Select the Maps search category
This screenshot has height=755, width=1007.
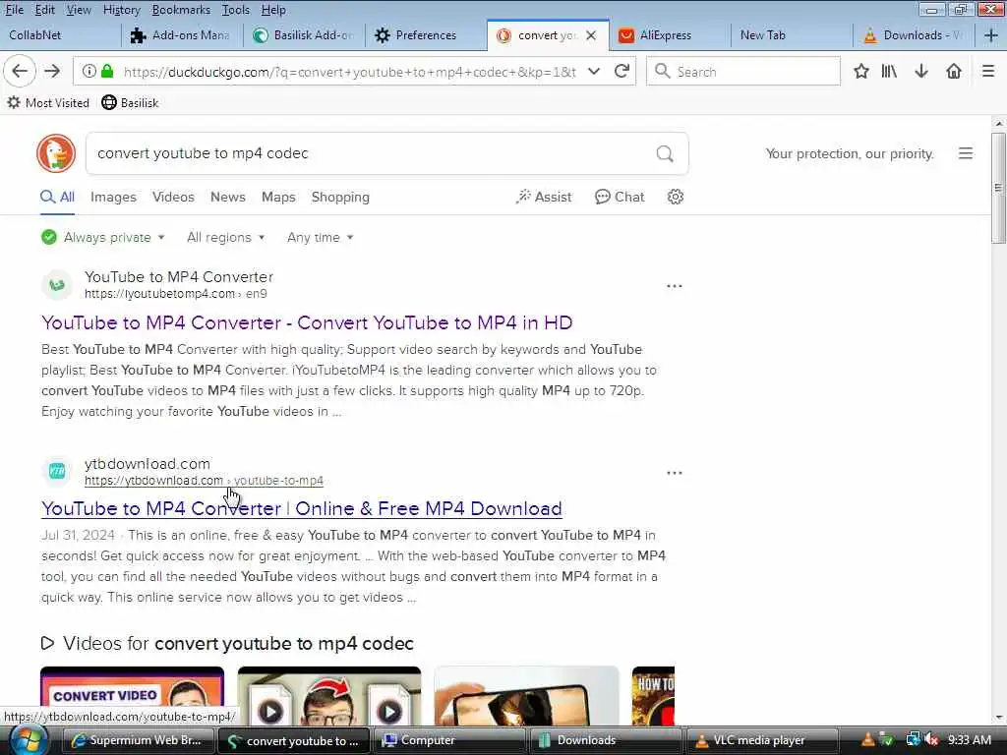(x=278, y=197)
